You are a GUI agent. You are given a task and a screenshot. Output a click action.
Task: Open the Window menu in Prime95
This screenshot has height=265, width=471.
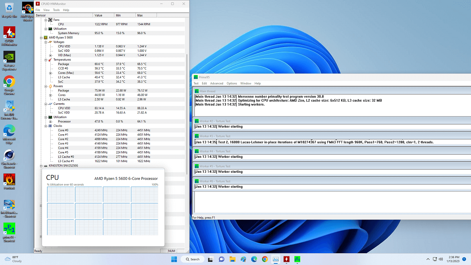click(246, 83)
